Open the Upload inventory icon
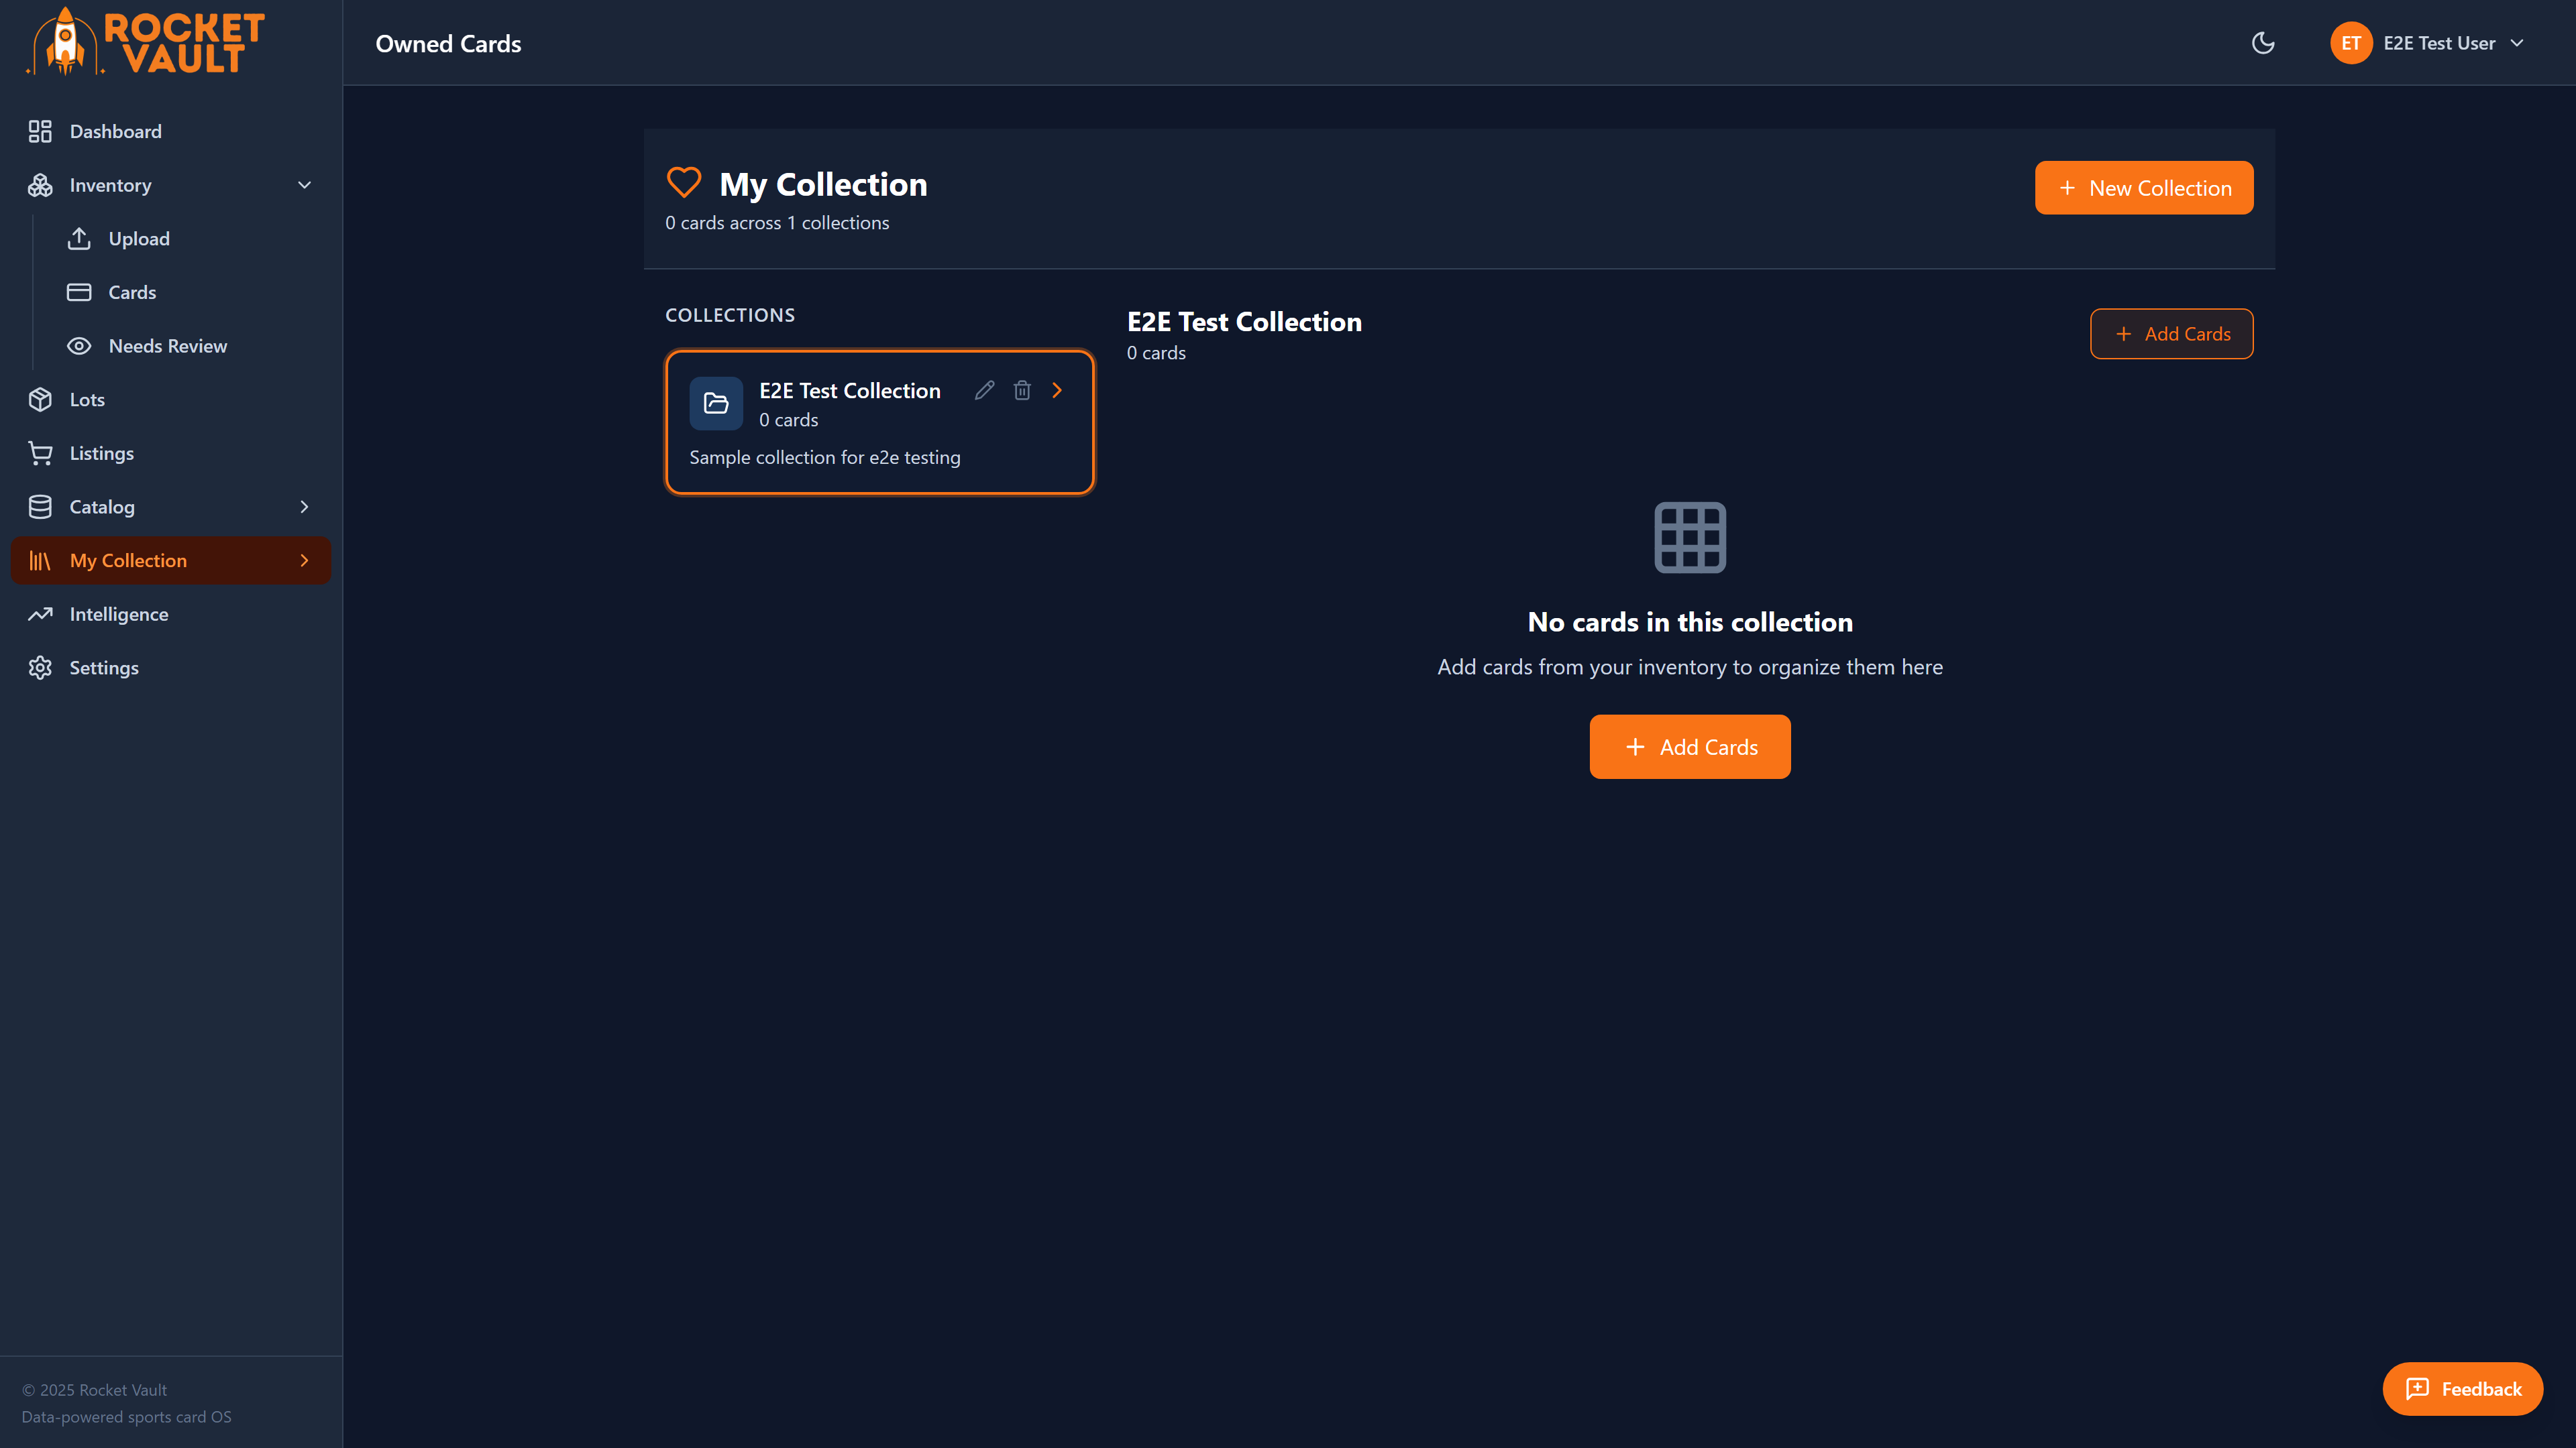Image resolution: width=2576 pixels, height=1448 pixels. click(x=80, y=239)
